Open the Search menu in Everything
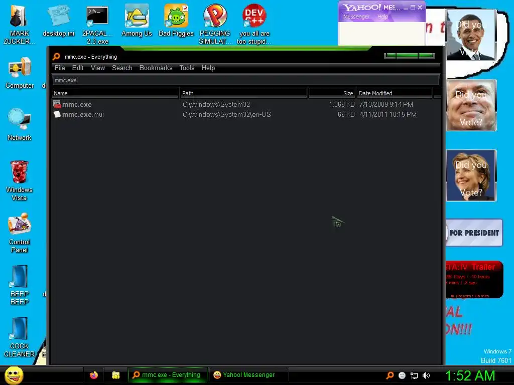Image resolution: width=514 pixels, height=385 pixels. (x=122, y=68)
